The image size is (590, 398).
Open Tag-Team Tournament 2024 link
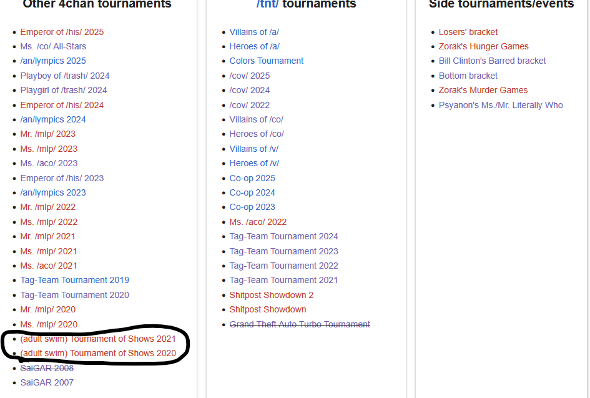pyautogui.click(x=283, y=236)
